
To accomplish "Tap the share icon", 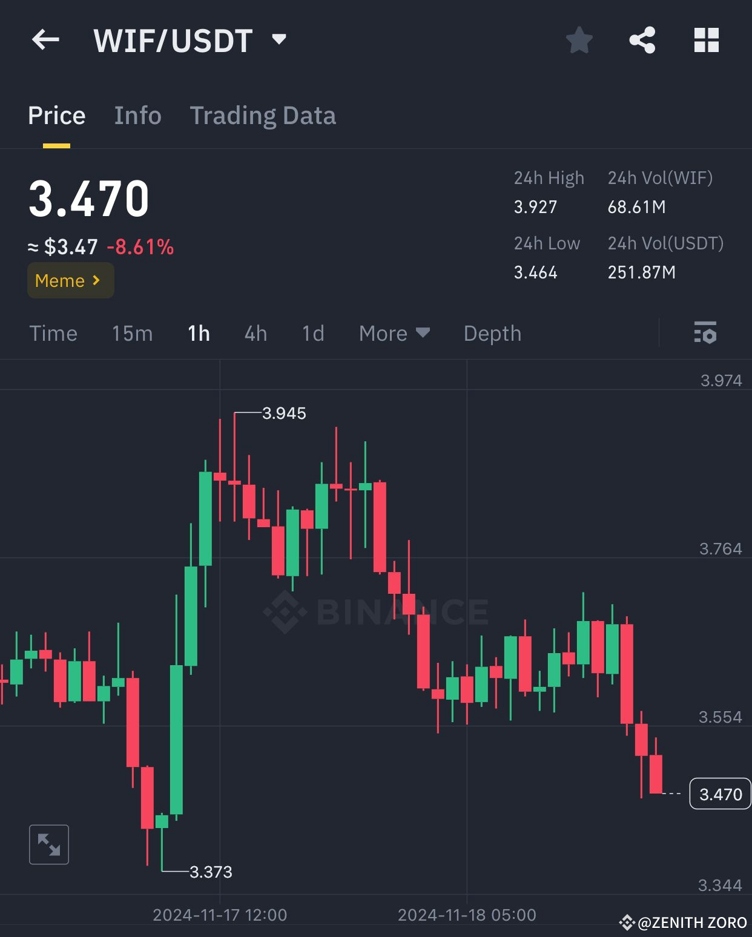I will tap(643, 40).
